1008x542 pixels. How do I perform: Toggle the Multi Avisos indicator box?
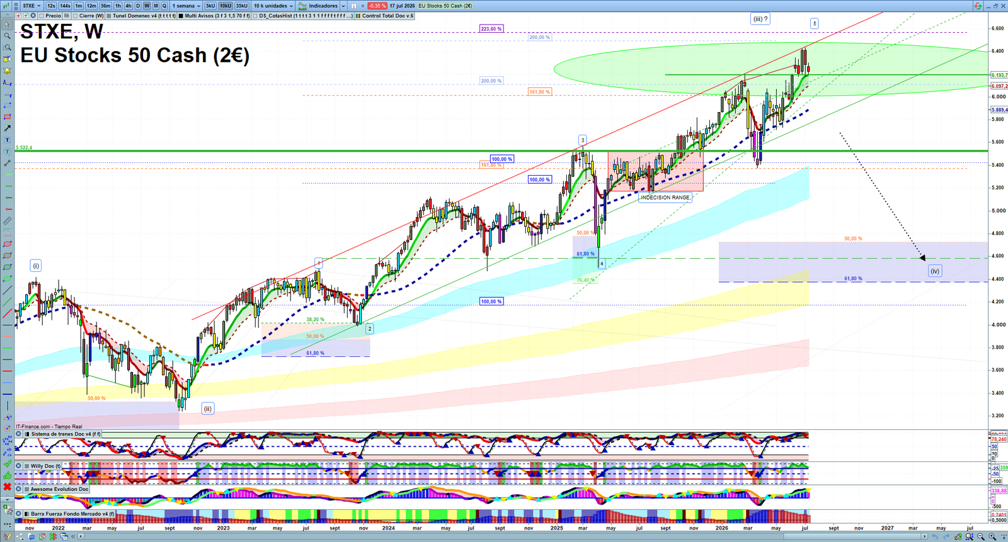(x=181, y=16)
